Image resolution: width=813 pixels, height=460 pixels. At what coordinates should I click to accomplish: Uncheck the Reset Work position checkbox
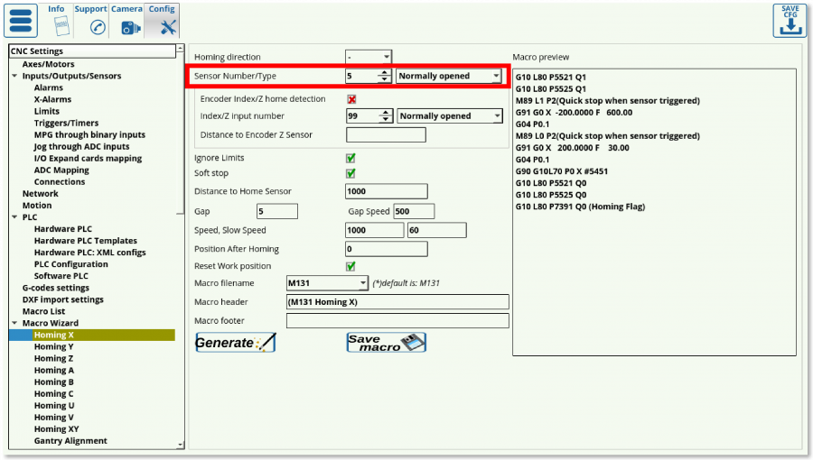coord(350,266)
